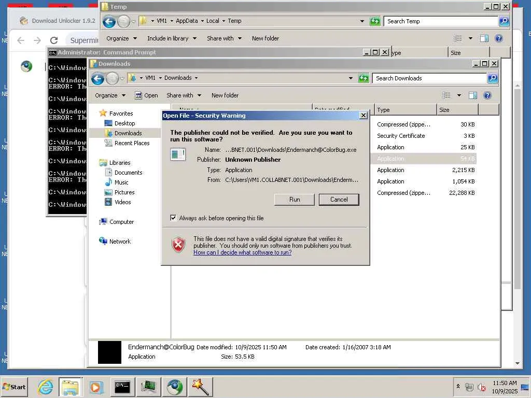Screen dimensions: 531x398
Task: Open Share with menu in Downloads window
Action: point(184,95)
